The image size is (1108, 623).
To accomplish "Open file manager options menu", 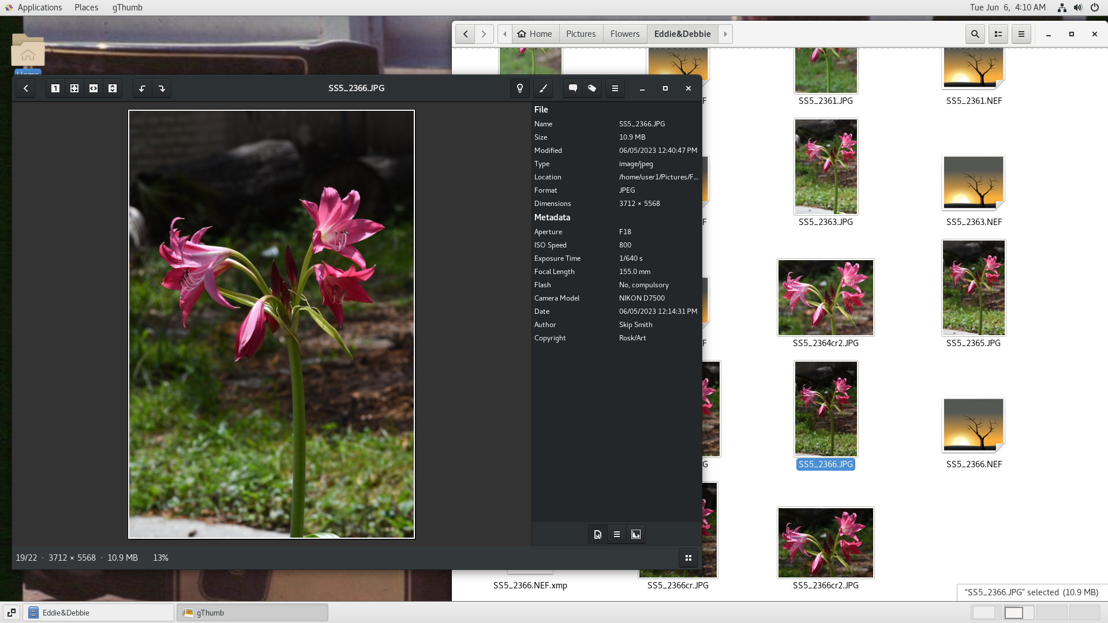I will coord(1021,34).
